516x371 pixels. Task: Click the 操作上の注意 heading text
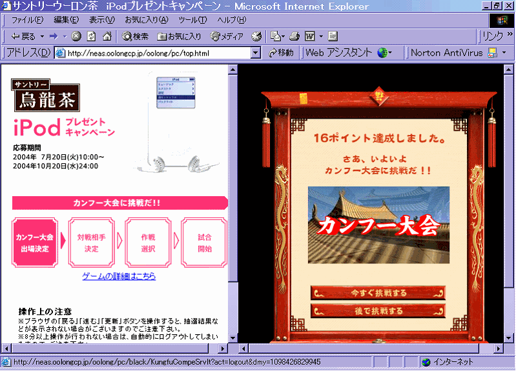pyautogui.click(x=45, y=311)
